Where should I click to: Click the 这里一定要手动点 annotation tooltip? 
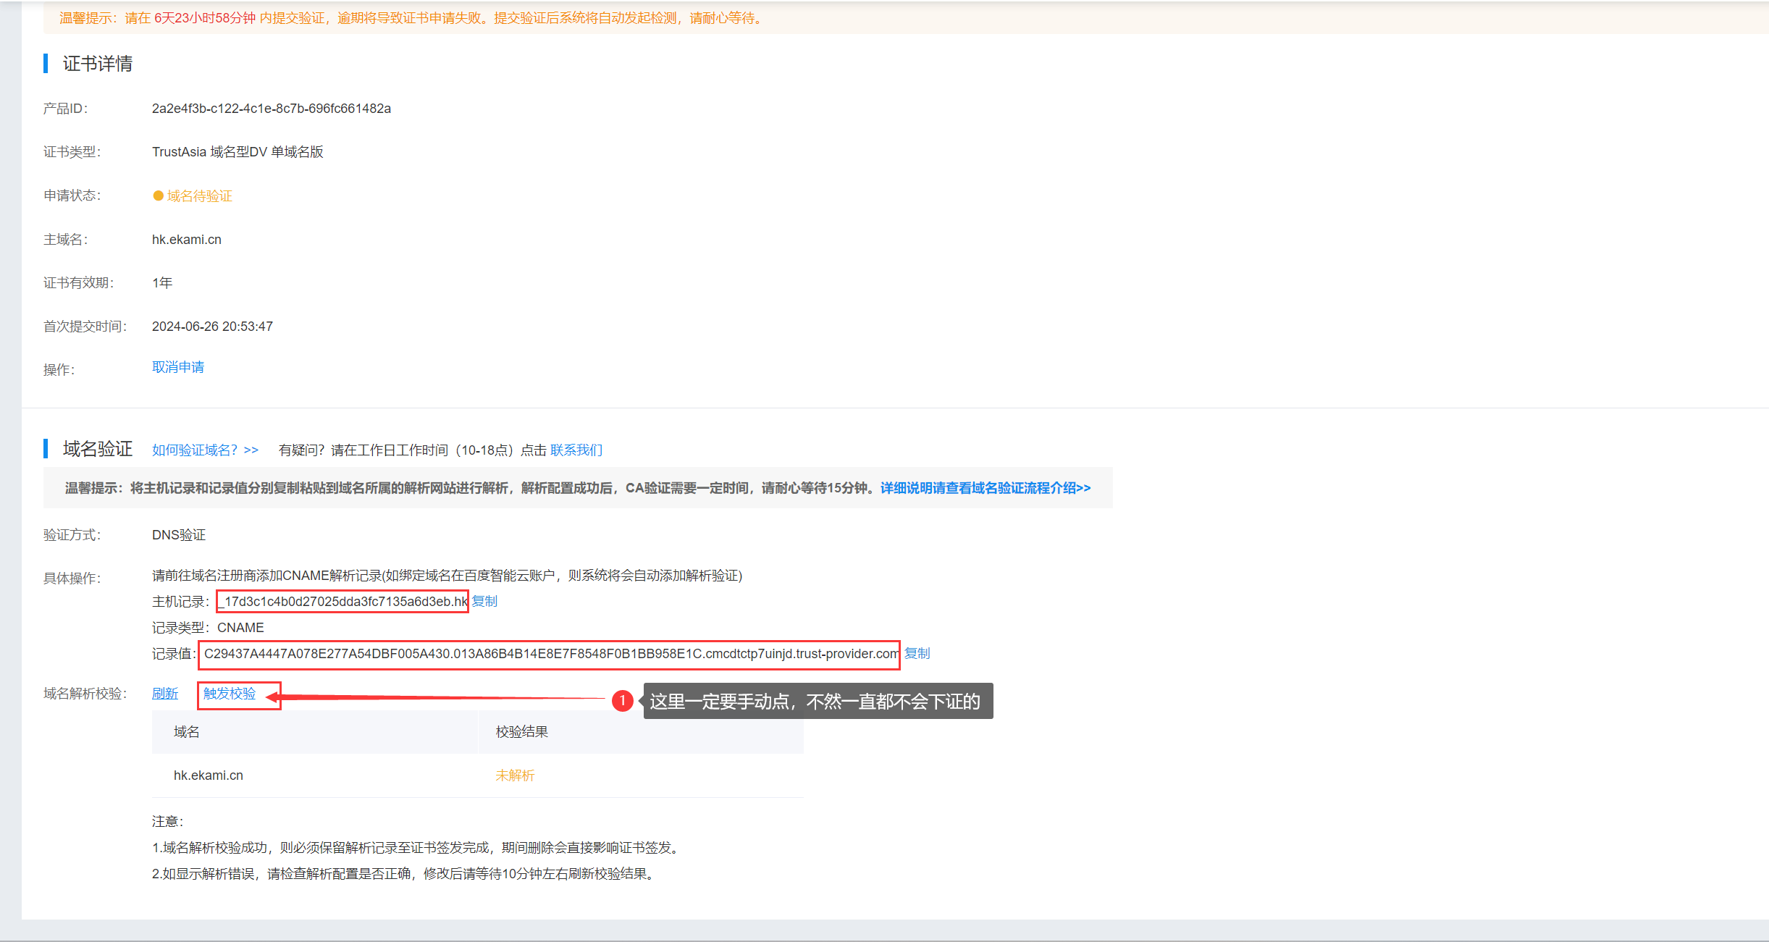(818, 701)
